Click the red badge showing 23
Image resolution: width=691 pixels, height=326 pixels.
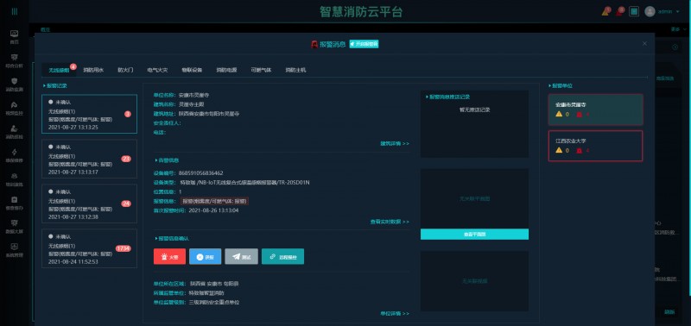coord(126,159)
